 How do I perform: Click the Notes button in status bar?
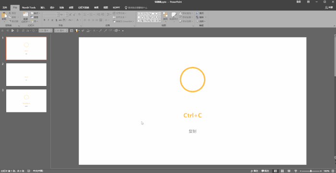pyautogui.click(x=254, y=171)
